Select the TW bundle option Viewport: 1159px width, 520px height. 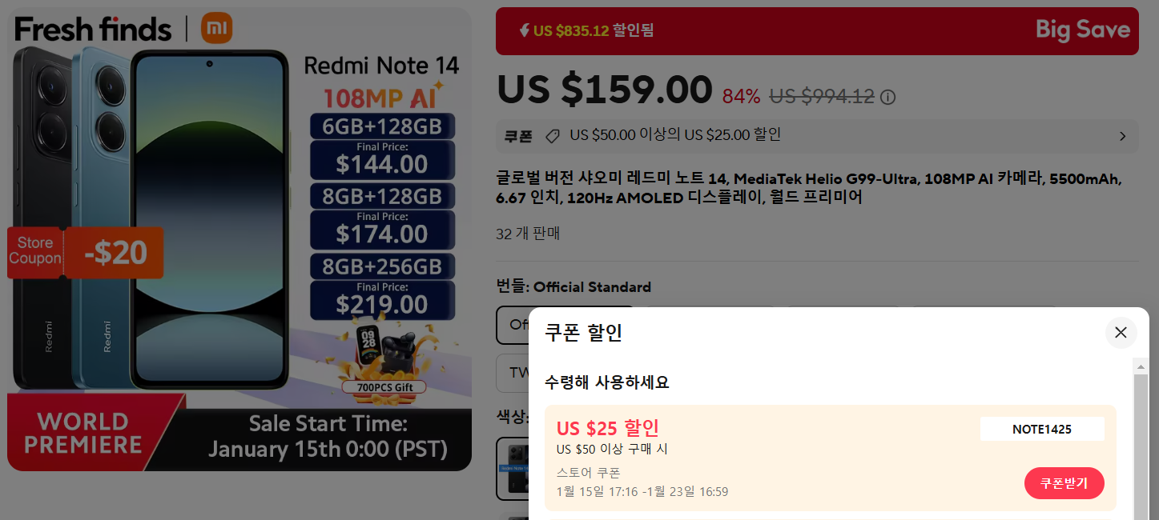(x=513, y=374)
